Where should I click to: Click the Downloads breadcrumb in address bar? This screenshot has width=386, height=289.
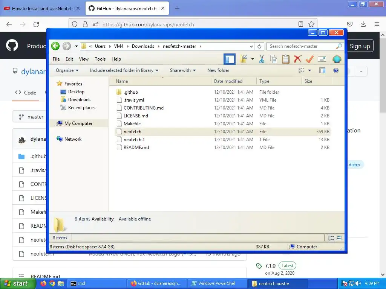pos(143,46)
